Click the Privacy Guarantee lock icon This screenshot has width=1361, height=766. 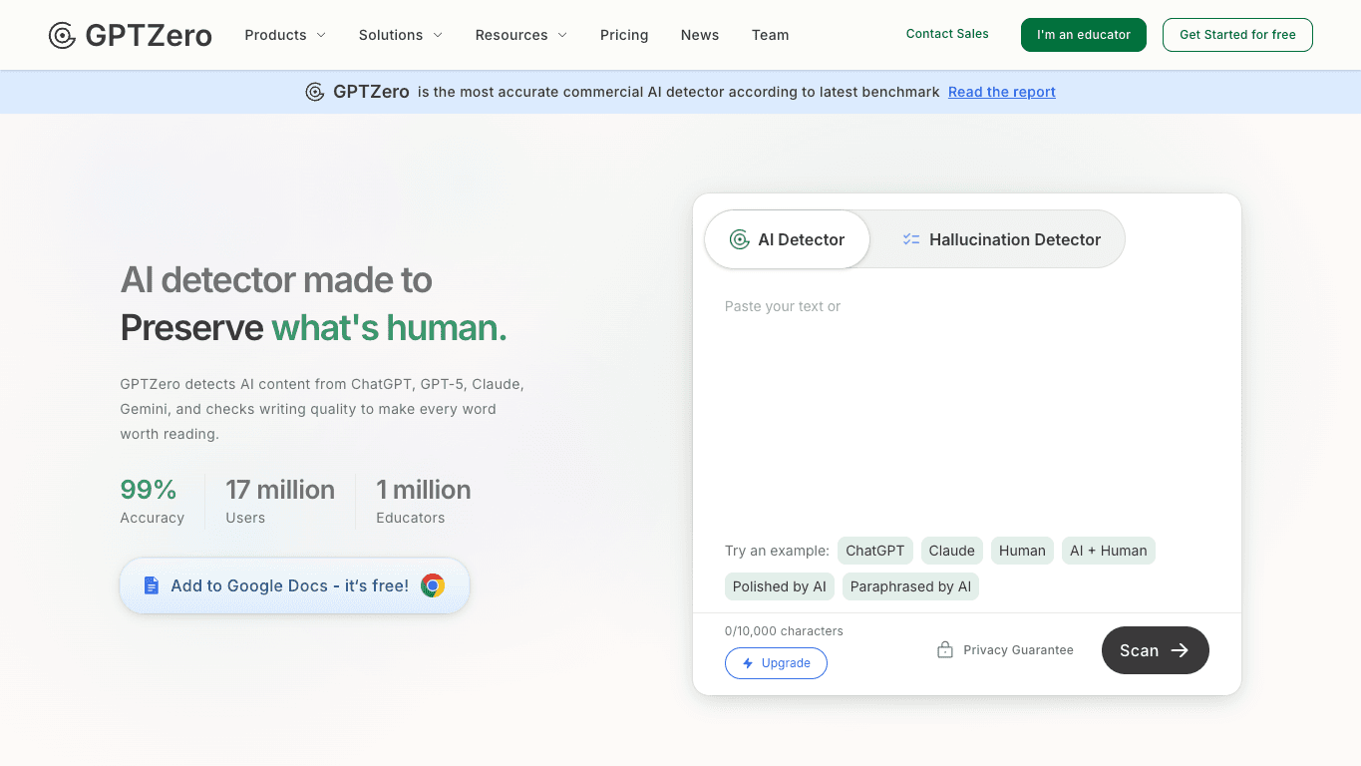point(945,650)
